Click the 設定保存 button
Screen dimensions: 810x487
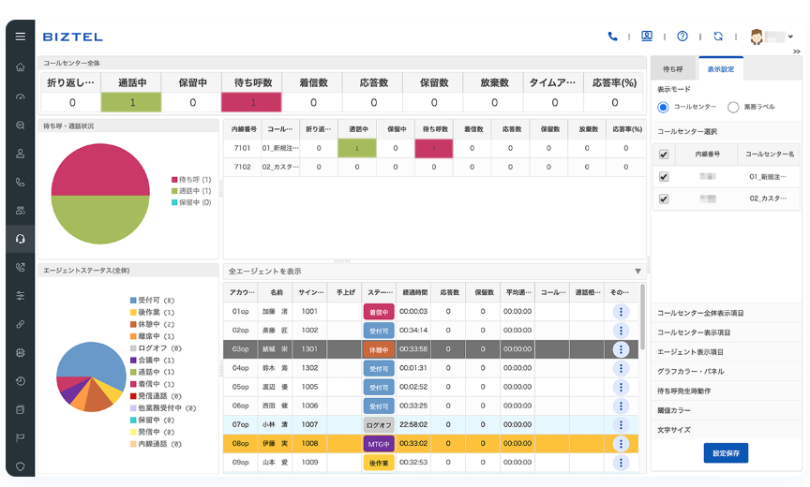pos(726,453)
